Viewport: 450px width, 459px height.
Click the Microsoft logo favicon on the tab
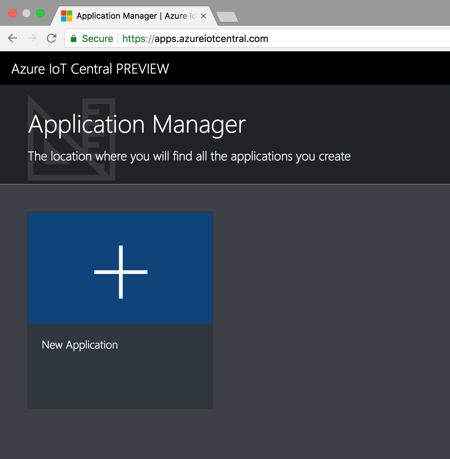coord(67,16)
